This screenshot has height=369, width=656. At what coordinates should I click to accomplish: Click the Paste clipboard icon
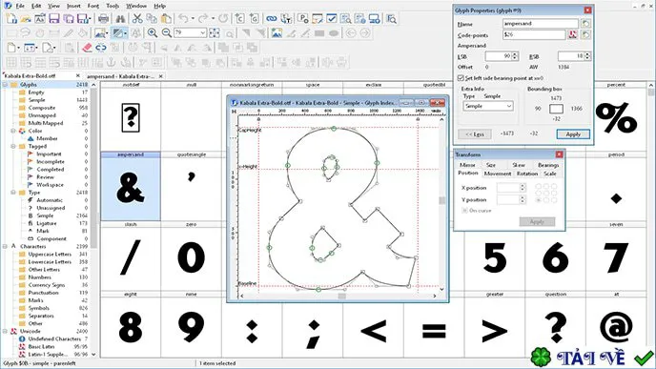pos(166,19)
